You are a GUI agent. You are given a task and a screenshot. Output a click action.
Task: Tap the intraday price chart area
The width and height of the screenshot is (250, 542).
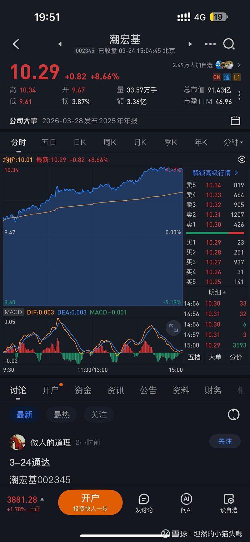(93, 236)
